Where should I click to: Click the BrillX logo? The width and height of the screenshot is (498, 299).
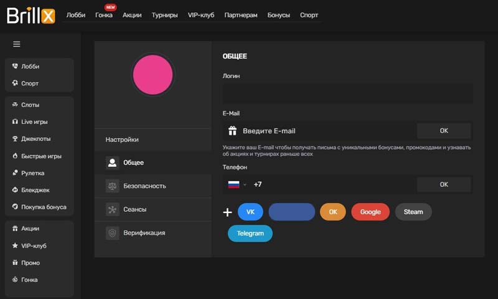[x=31, y=15]
